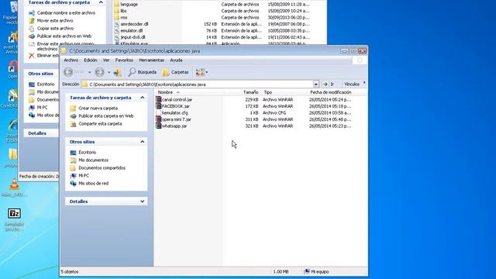This screenshot has height=279, width=496.
Task: Expand the address bar dropdown arrow
Action: click(x=315, y=84)
